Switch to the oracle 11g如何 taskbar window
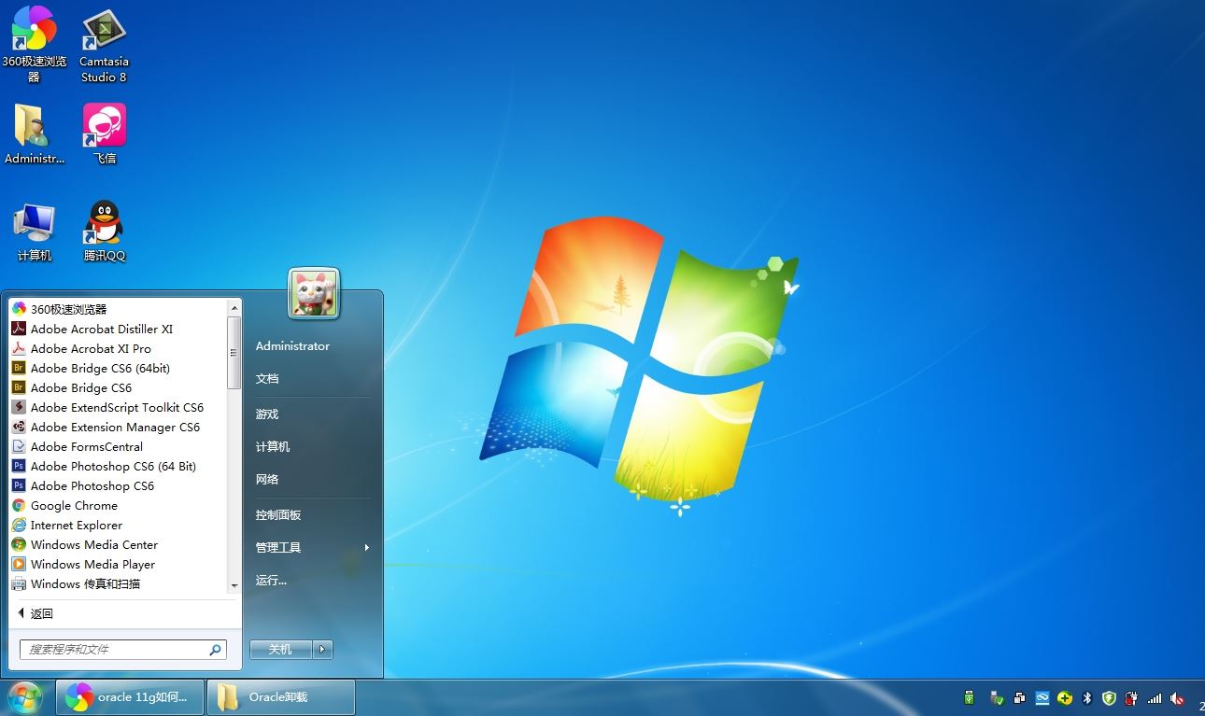The image size is (1205, 716). coord(130,697)
